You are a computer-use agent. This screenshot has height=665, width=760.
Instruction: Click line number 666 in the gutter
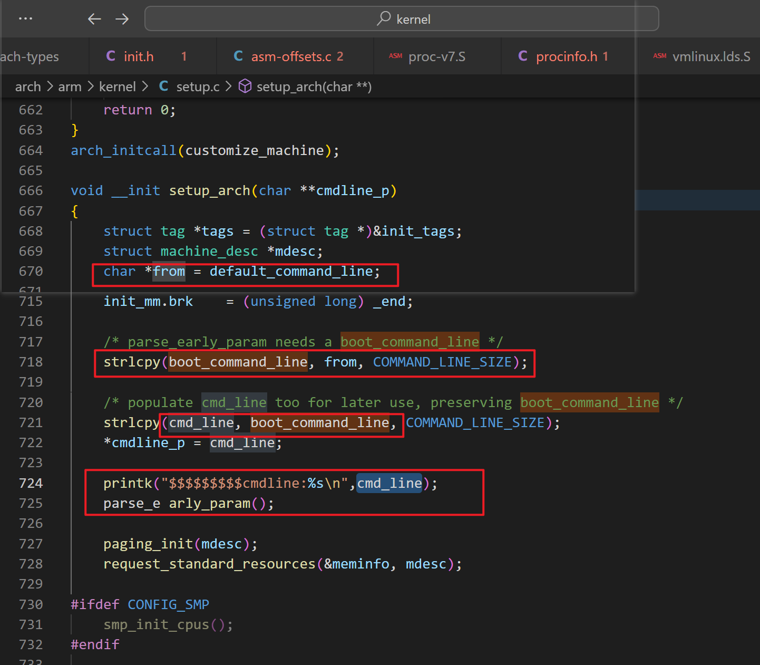[x=31, y=190]
